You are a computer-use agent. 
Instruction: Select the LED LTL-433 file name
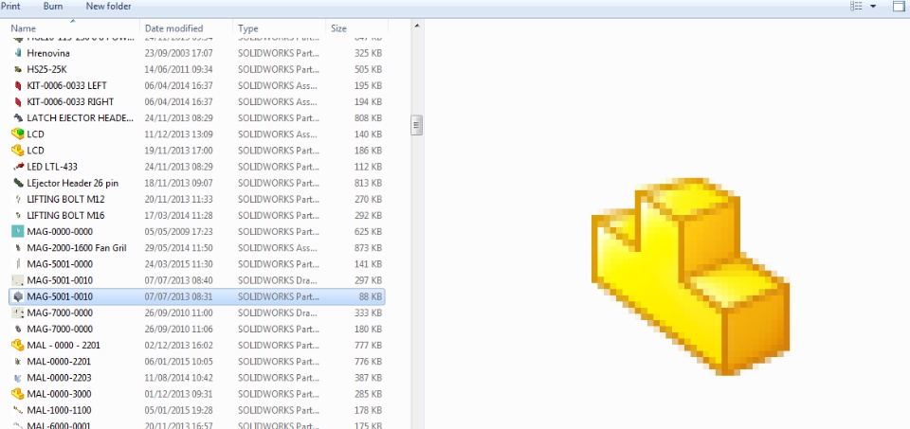53,167
